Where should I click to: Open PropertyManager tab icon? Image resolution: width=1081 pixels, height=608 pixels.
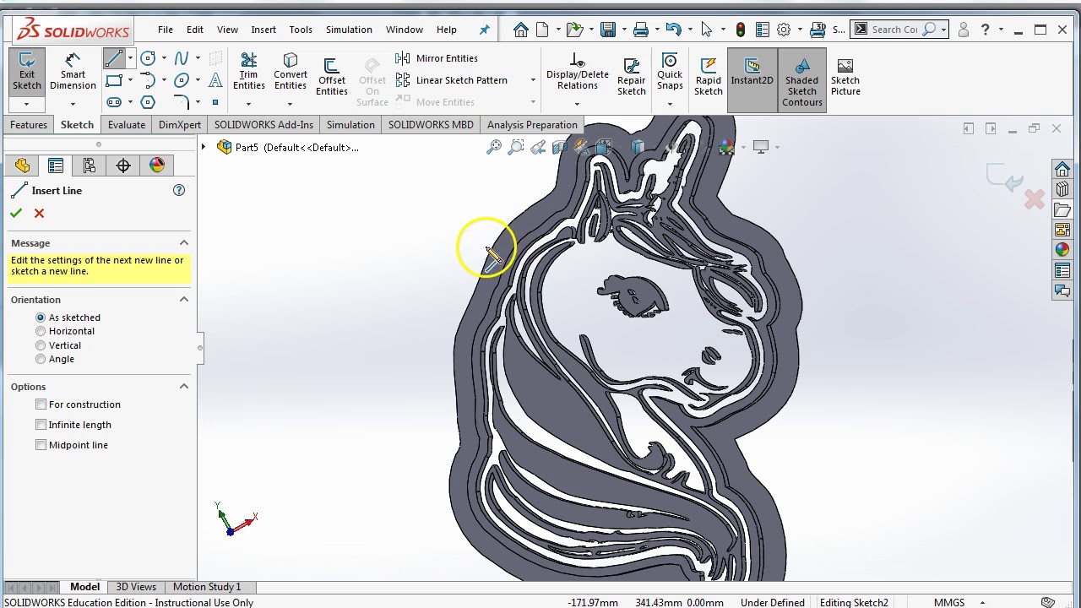coord(56,166)
